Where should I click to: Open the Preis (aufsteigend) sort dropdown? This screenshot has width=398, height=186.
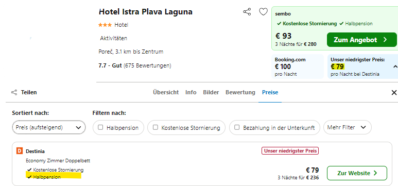point(49,127)
